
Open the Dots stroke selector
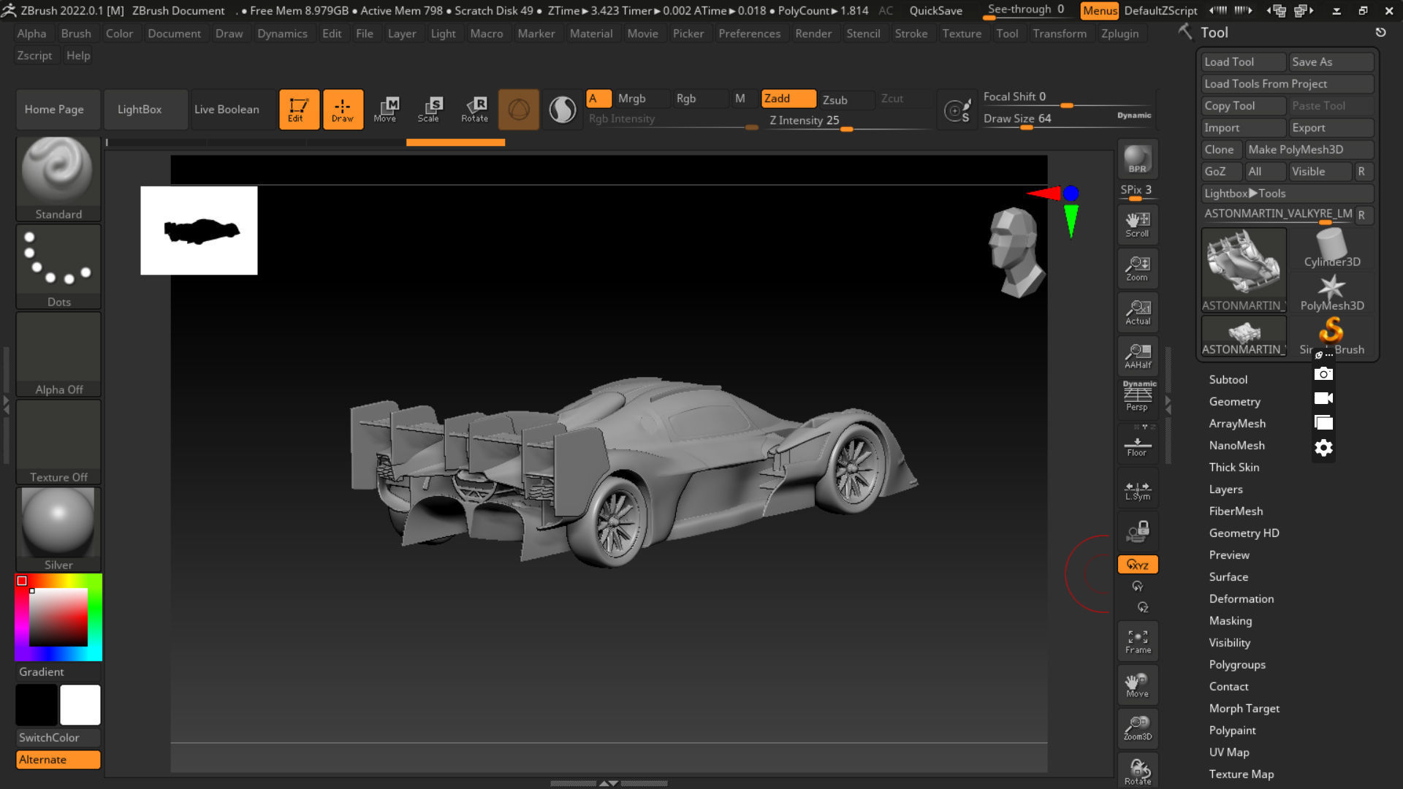pyautogui.click(x=58, y=267)
